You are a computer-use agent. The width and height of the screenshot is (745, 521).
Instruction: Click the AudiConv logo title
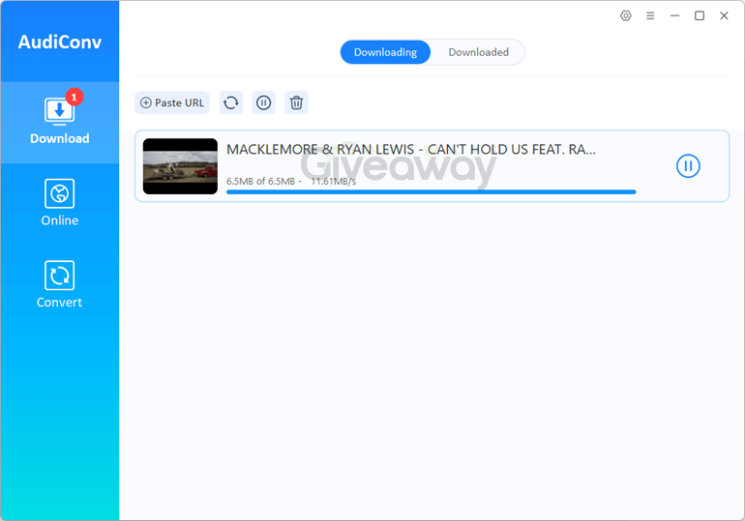point(60,43)
